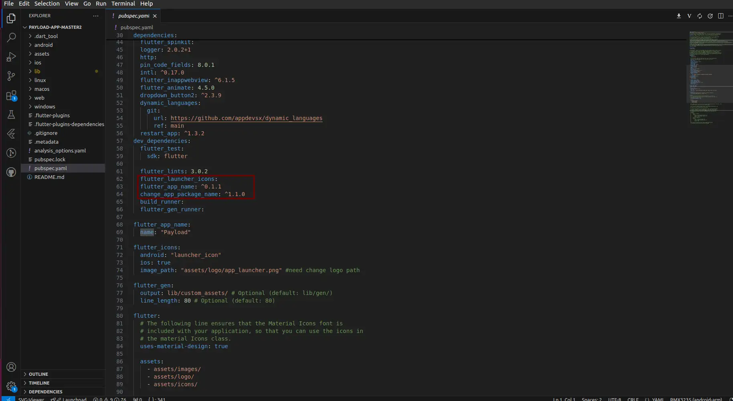Open the .gitignore file
Screen dimensions: 733x401
[63, 133]
